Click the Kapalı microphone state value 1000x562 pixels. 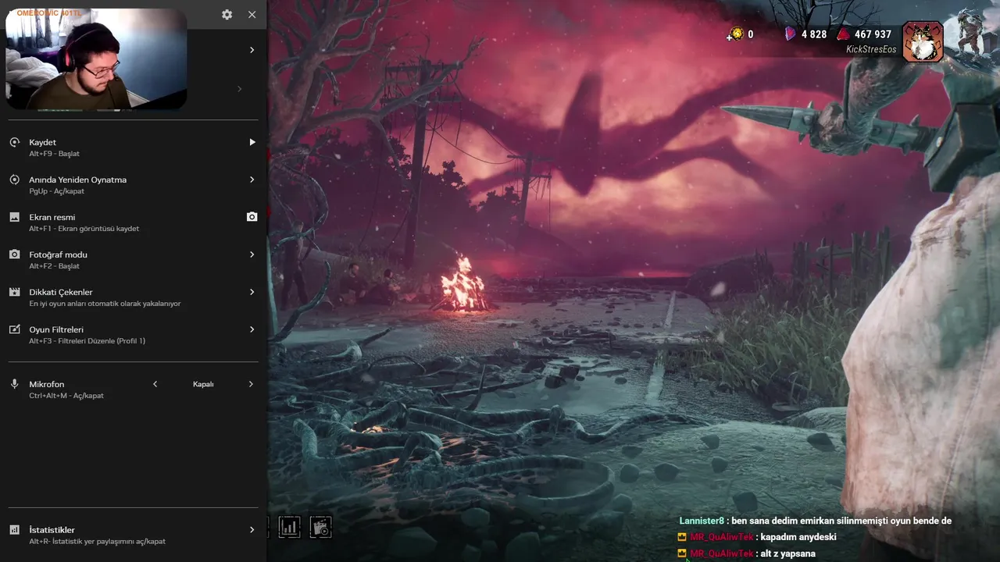point(203,384)
